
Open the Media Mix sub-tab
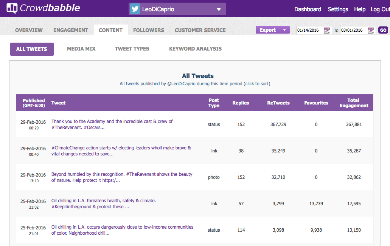tap(81, 49)
